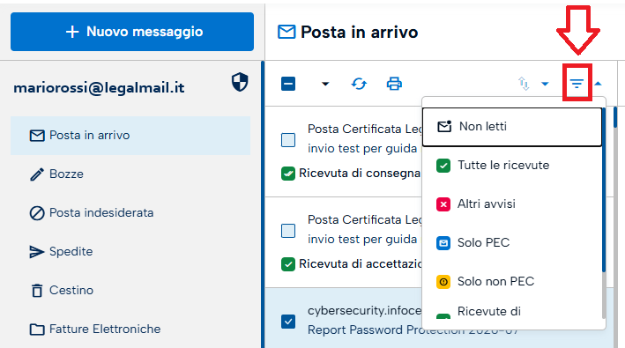
Task: Click the Non letti envelope icon
Action: coord(444,126)
